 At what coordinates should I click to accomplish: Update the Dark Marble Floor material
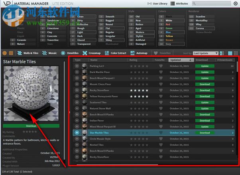tap(205, 72)
